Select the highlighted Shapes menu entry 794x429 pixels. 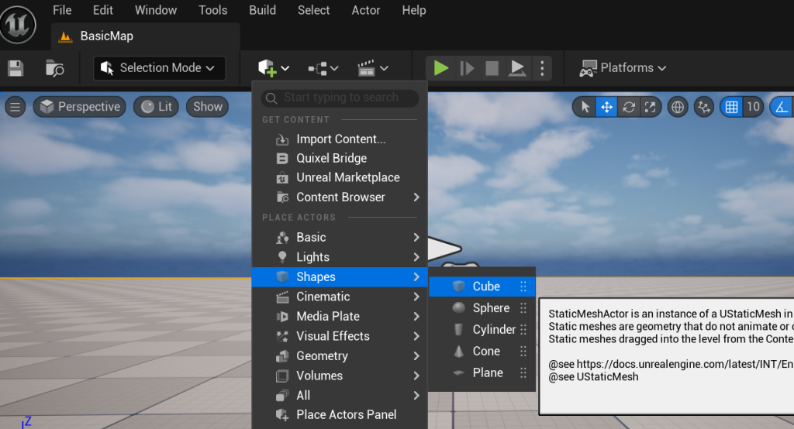point(340,276)
